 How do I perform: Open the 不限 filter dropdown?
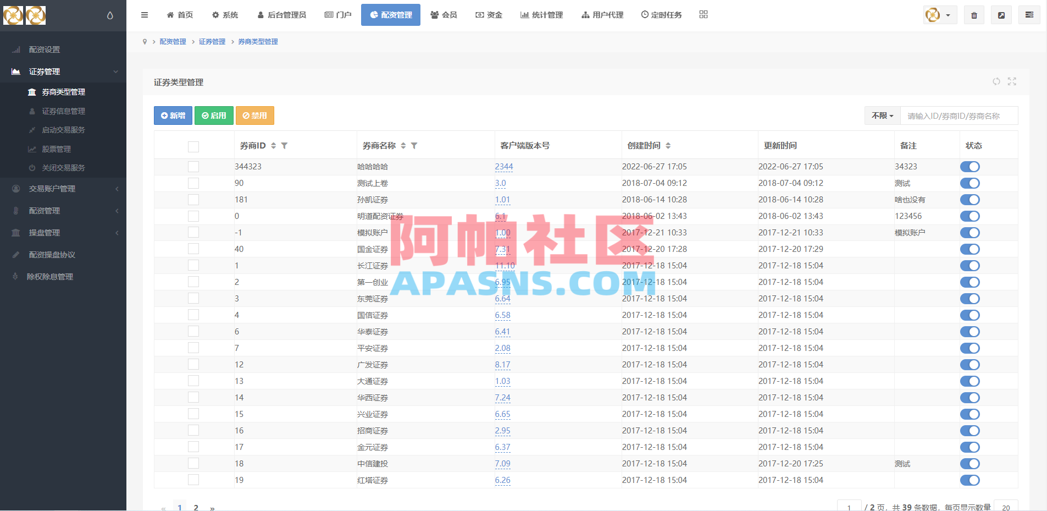click(x=882, y=116)
